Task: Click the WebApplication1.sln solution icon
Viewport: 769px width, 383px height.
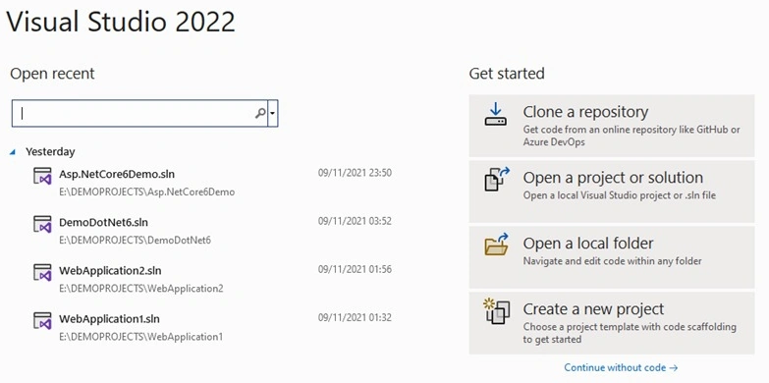Action: [x=42, y=321]
